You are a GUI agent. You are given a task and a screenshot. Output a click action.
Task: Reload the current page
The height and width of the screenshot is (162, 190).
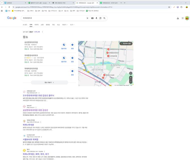9,7
